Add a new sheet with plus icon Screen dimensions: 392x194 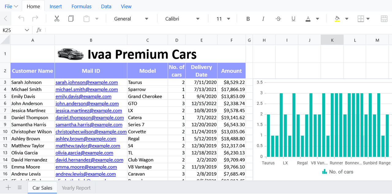(x=8, y=188)
